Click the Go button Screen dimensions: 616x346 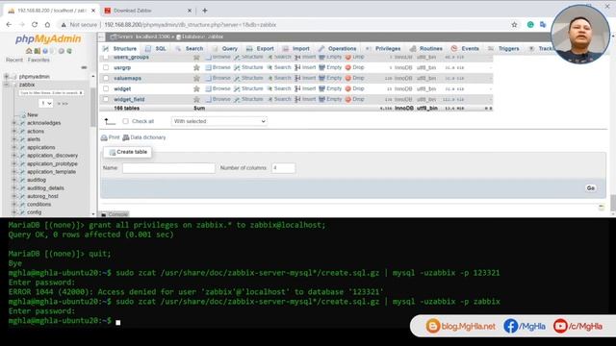590,188
